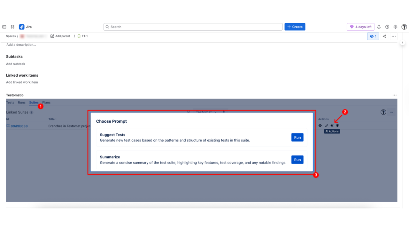Collapse the right details panel chevron
Image resolution: width=409 pixels, height=230 pixels.
403,42
